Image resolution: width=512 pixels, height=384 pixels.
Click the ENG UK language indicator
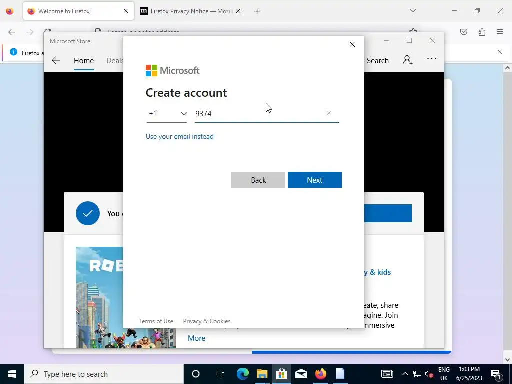tap(444, 374)
